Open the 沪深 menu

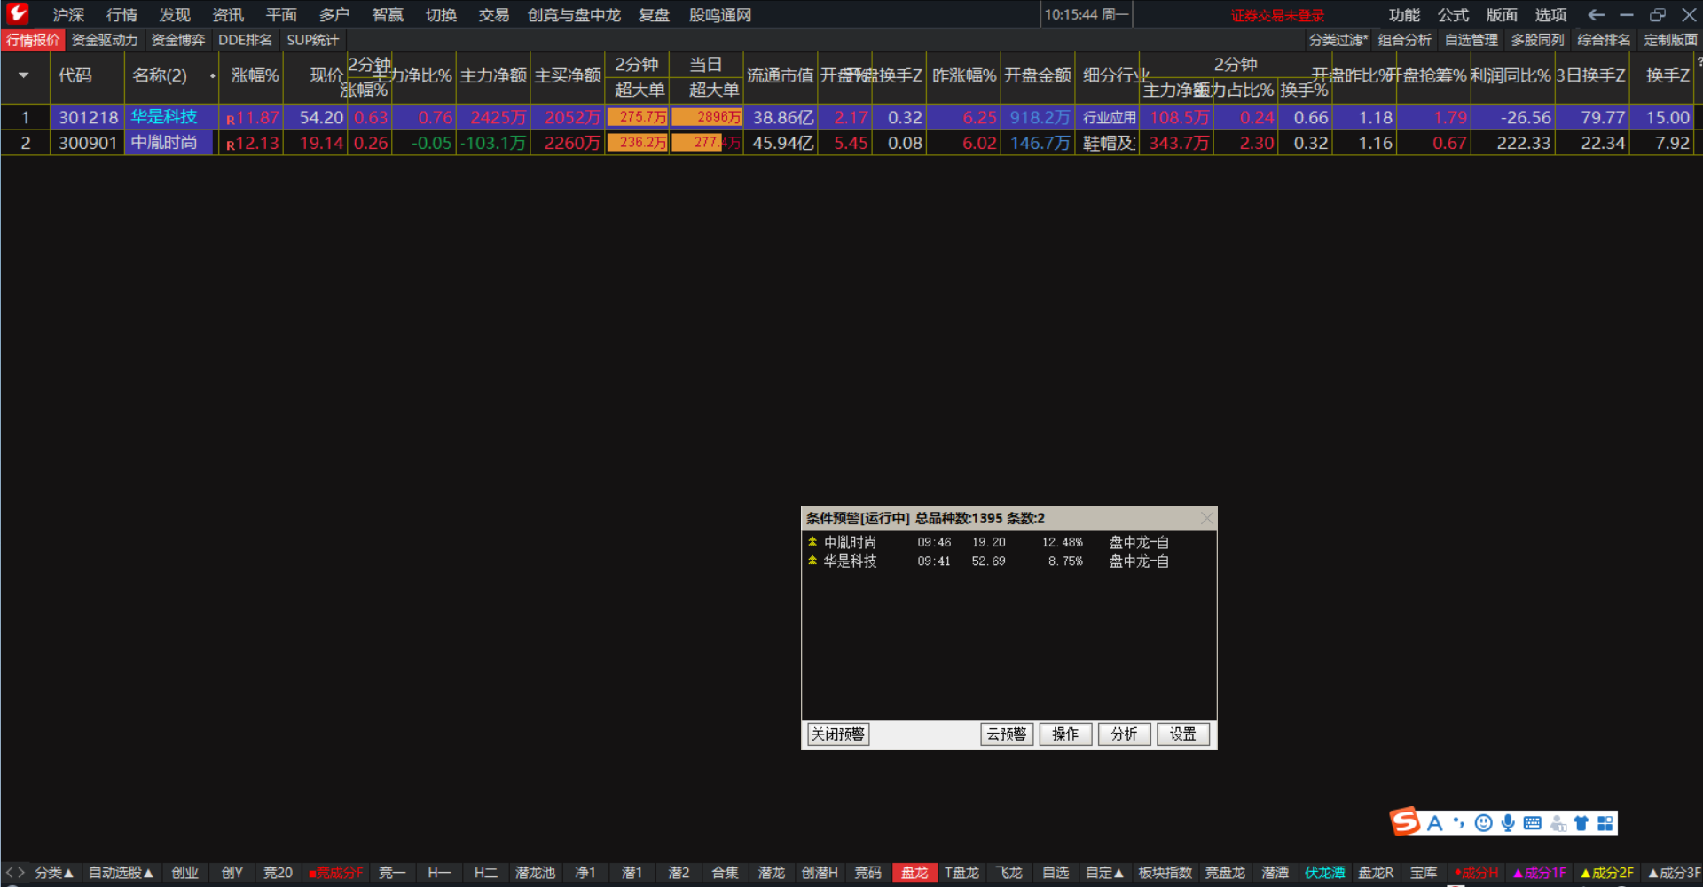tap(68, 15)
